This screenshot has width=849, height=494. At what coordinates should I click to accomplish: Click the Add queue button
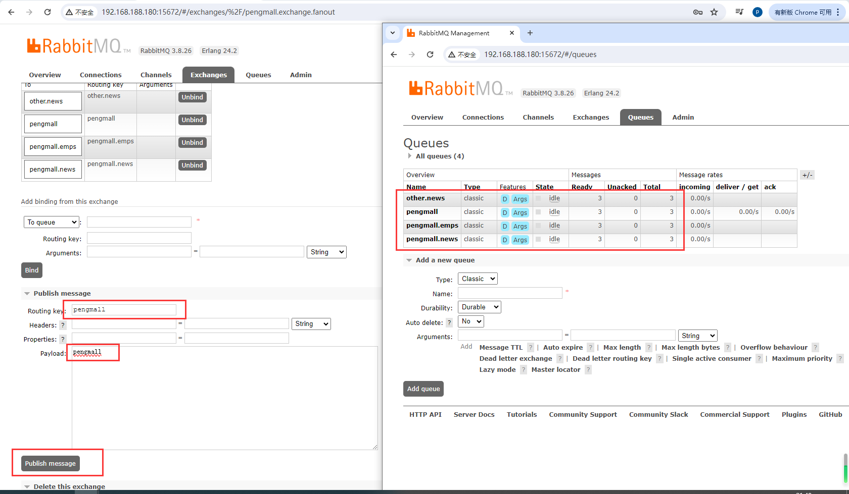423,389
